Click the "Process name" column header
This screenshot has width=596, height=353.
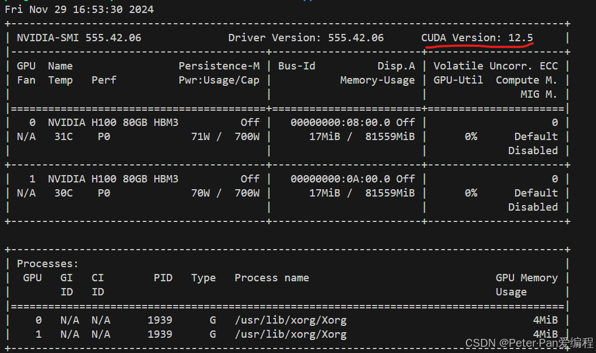272,278
